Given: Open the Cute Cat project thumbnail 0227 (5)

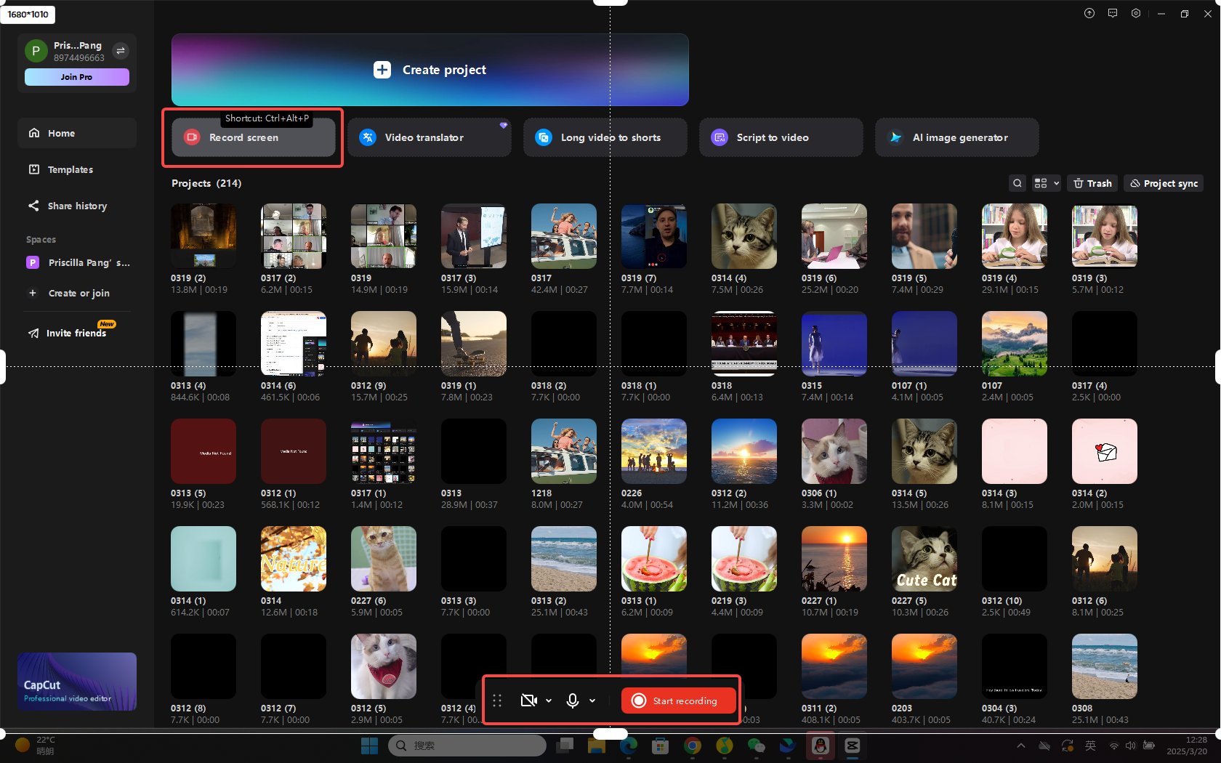Looking at the screenshot, I should 924,559.
